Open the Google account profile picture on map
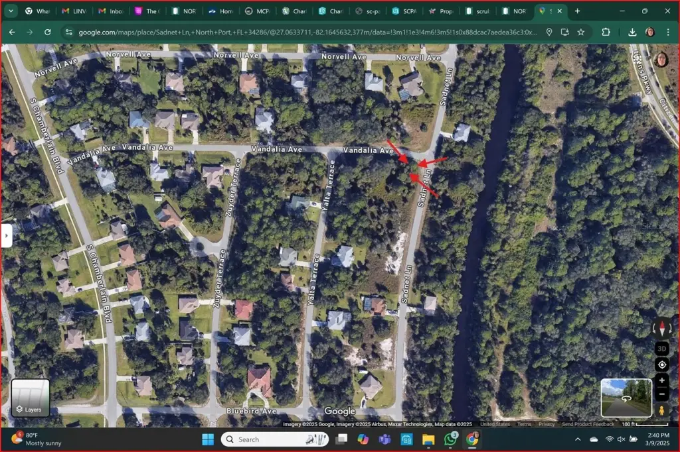Viewport: 680px width, 452px height. (661, 60)
